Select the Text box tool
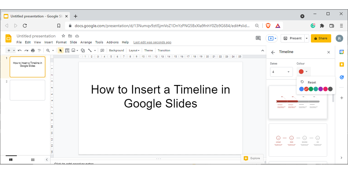 [67, 50]
